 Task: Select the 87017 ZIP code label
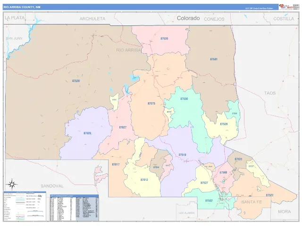click(x=116, y=164)
